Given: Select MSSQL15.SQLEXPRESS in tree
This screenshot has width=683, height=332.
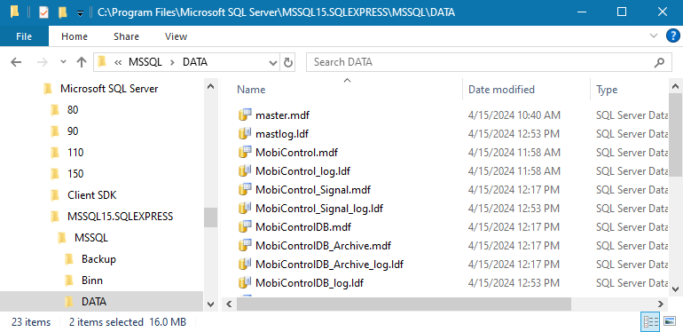Looking at the screenshot, I should click(x=121, y=217).
